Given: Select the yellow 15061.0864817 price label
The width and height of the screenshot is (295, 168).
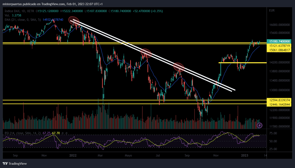Looking at the screenshot, I should click(x=279, y=50).
